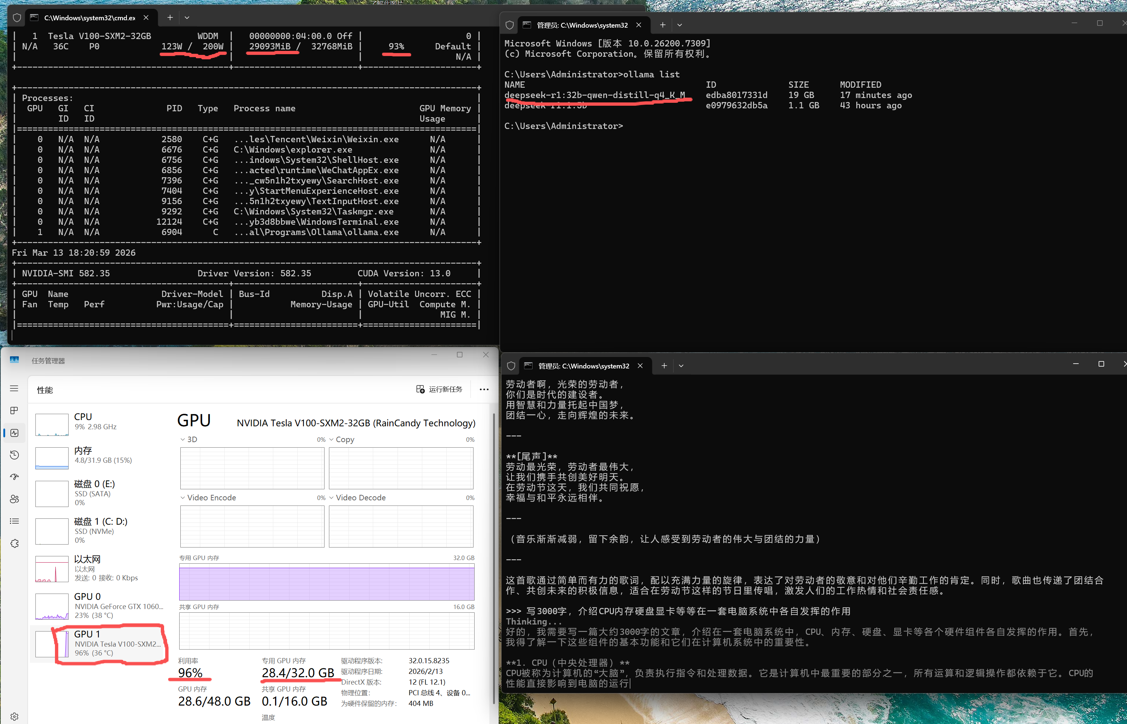This screenshot has width=1127, height=724.
Task: Open Details page icon in sidebar
Action: click(x=14, y=521)
